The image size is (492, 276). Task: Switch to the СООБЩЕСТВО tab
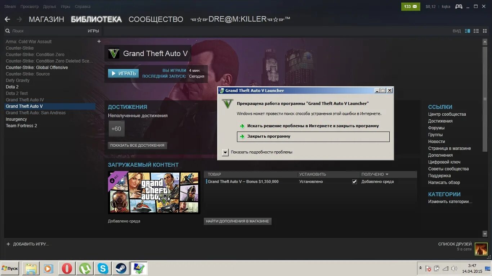[x=156, y=19]
